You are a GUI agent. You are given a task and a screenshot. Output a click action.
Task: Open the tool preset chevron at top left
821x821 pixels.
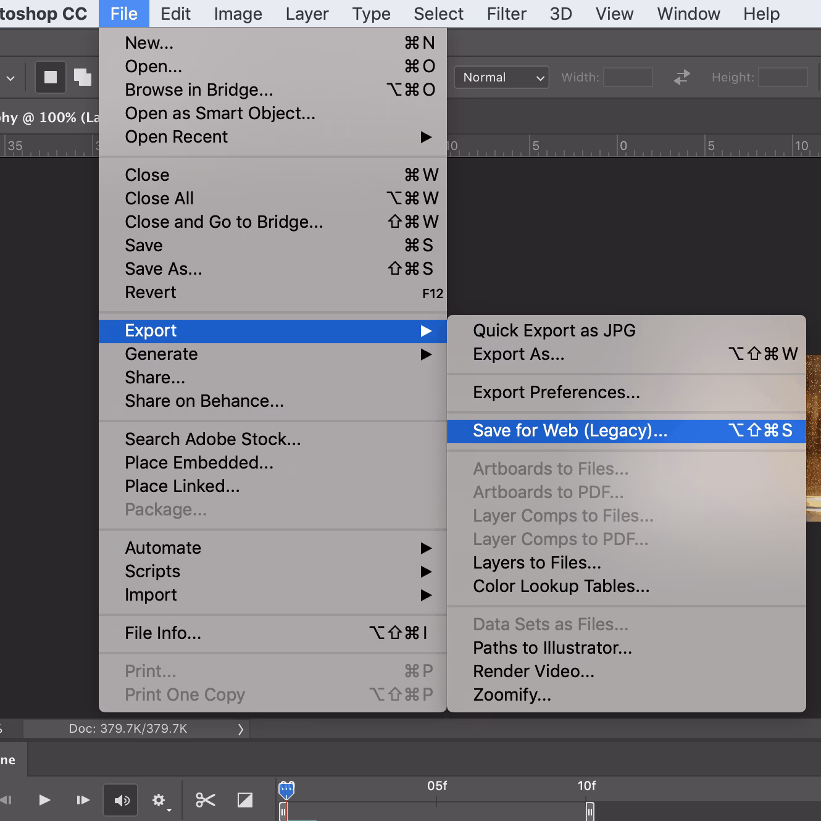(x=10, y=77)
